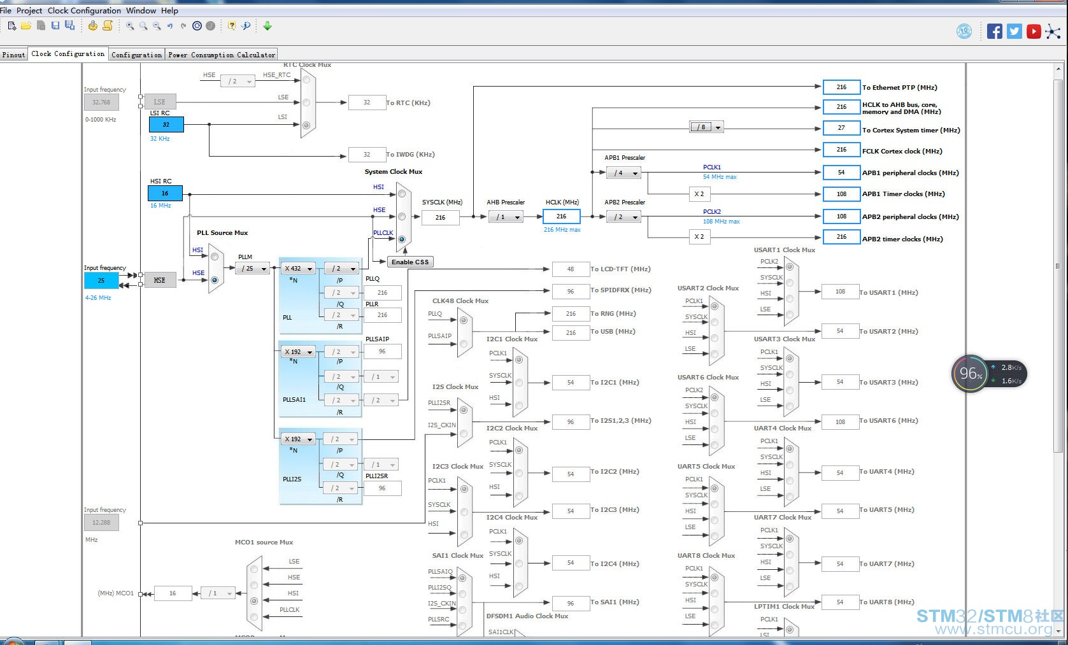Viewport: 1068px width, 645px height.
Task: Click the zoom-to-fit magnifier icon
Action: coord(143,26)
